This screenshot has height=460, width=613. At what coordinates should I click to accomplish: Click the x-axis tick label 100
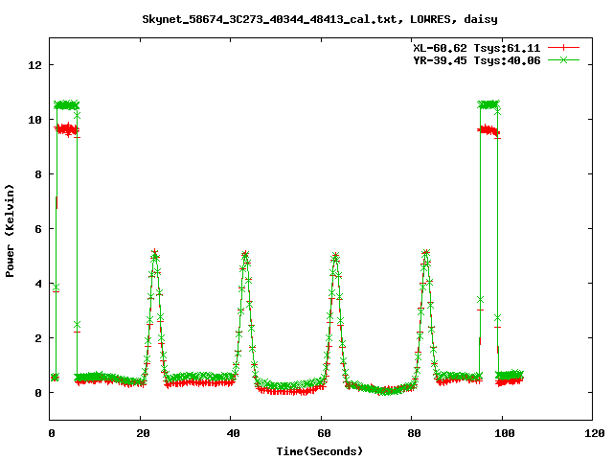click(505, 433)
